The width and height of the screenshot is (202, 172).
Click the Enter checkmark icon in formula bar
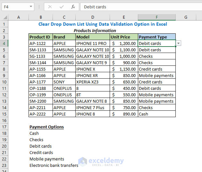62,7
